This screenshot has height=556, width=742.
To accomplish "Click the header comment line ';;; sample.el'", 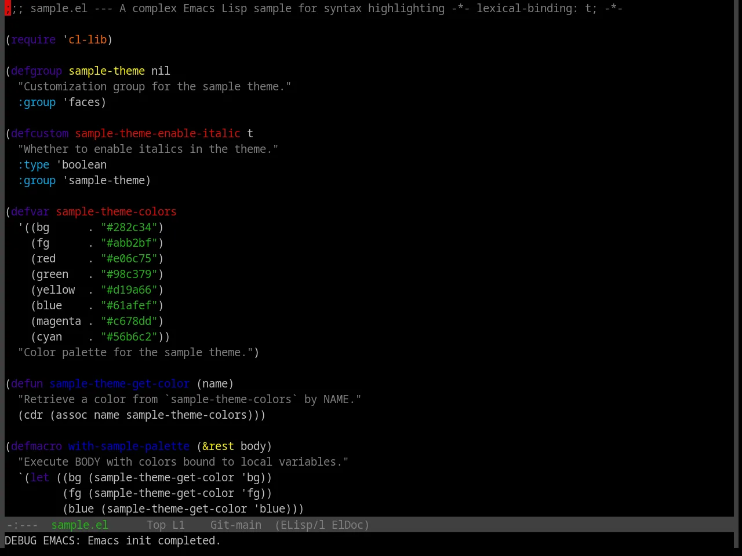I will (x=314, y=8).
